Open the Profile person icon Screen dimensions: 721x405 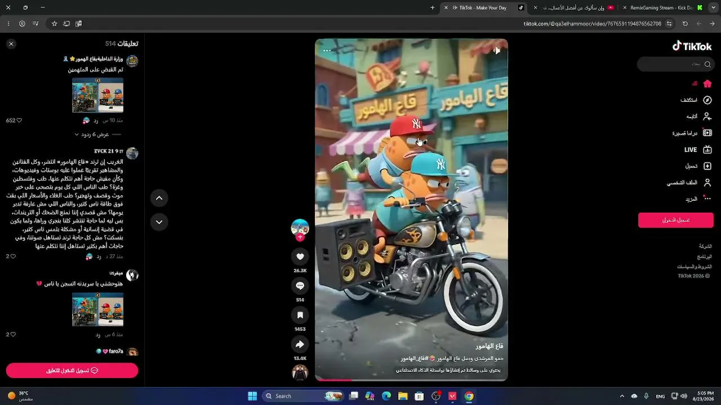click(707, 182)
